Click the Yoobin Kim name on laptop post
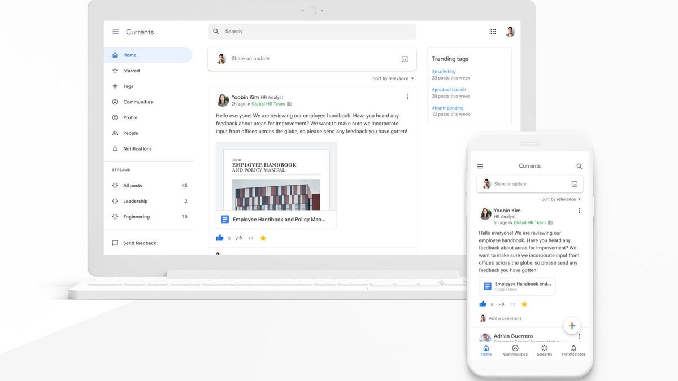 (x=245, y=97)
